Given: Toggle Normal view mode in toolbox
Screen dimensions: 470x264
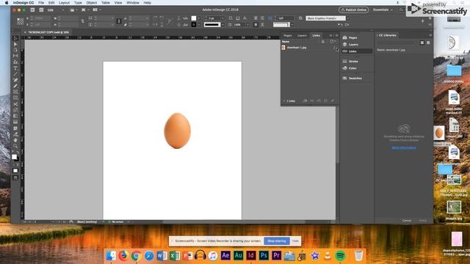Looking at the screenshot, I should pos(15,171).
